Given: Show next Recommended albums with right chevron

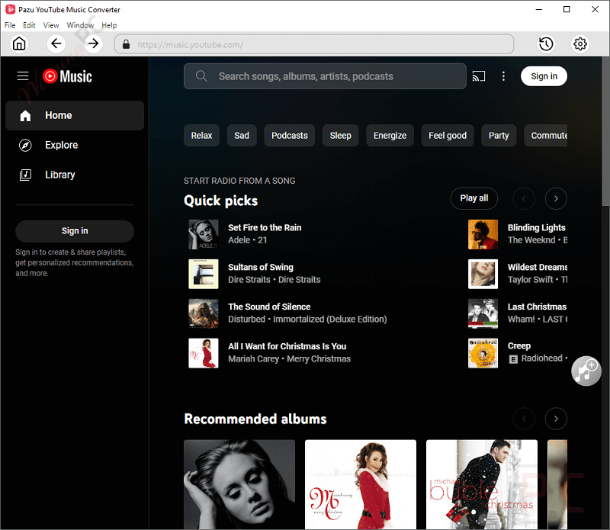Looking at the screenshot, I should (x=556, y=419).
